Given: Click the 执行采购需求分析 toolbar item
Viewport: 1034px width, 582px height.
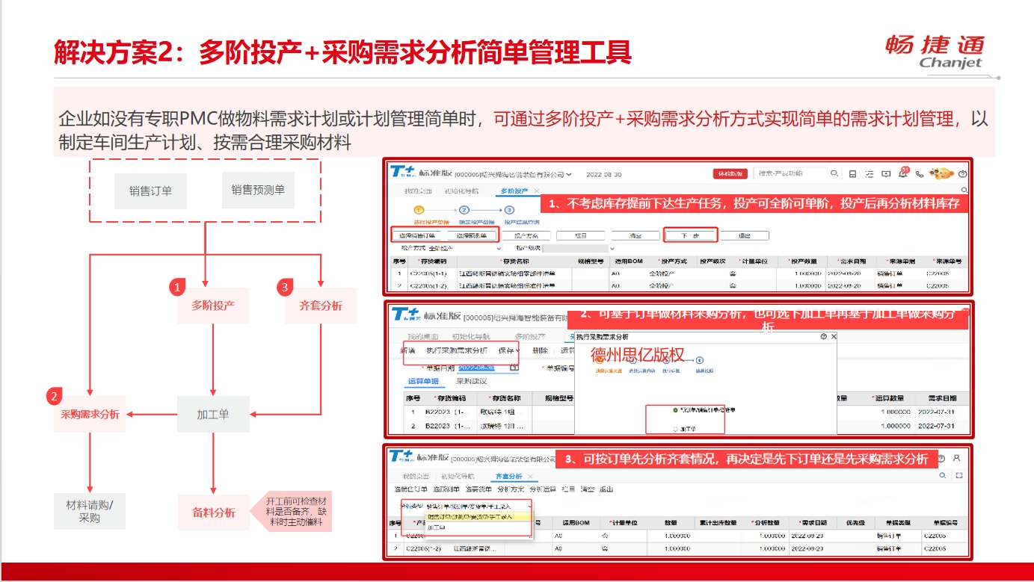Looking at the screenshot, I should tap(457, 350).
